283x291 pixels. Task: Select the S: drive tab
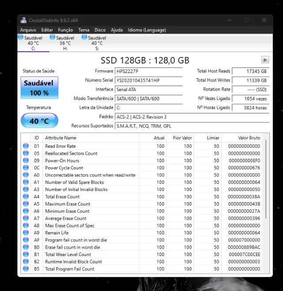pyautogui.click(x=97, y=43)
